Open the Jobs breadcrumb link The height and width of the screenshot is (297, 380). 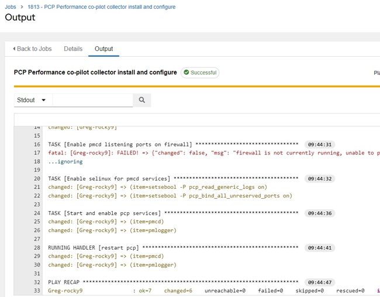[x=11, y=7]
